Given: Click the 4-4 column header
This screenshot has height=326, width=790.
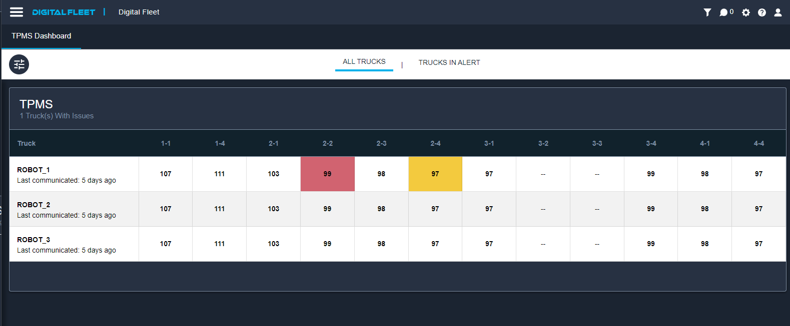Looking at the screenshot, I should click(x=758, y=143).
